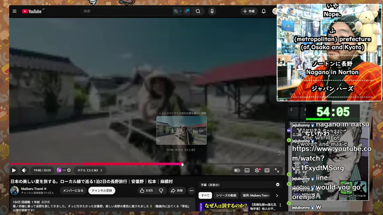Open the chat YouTube link v=1FxydtMSorg

point(332,159)
